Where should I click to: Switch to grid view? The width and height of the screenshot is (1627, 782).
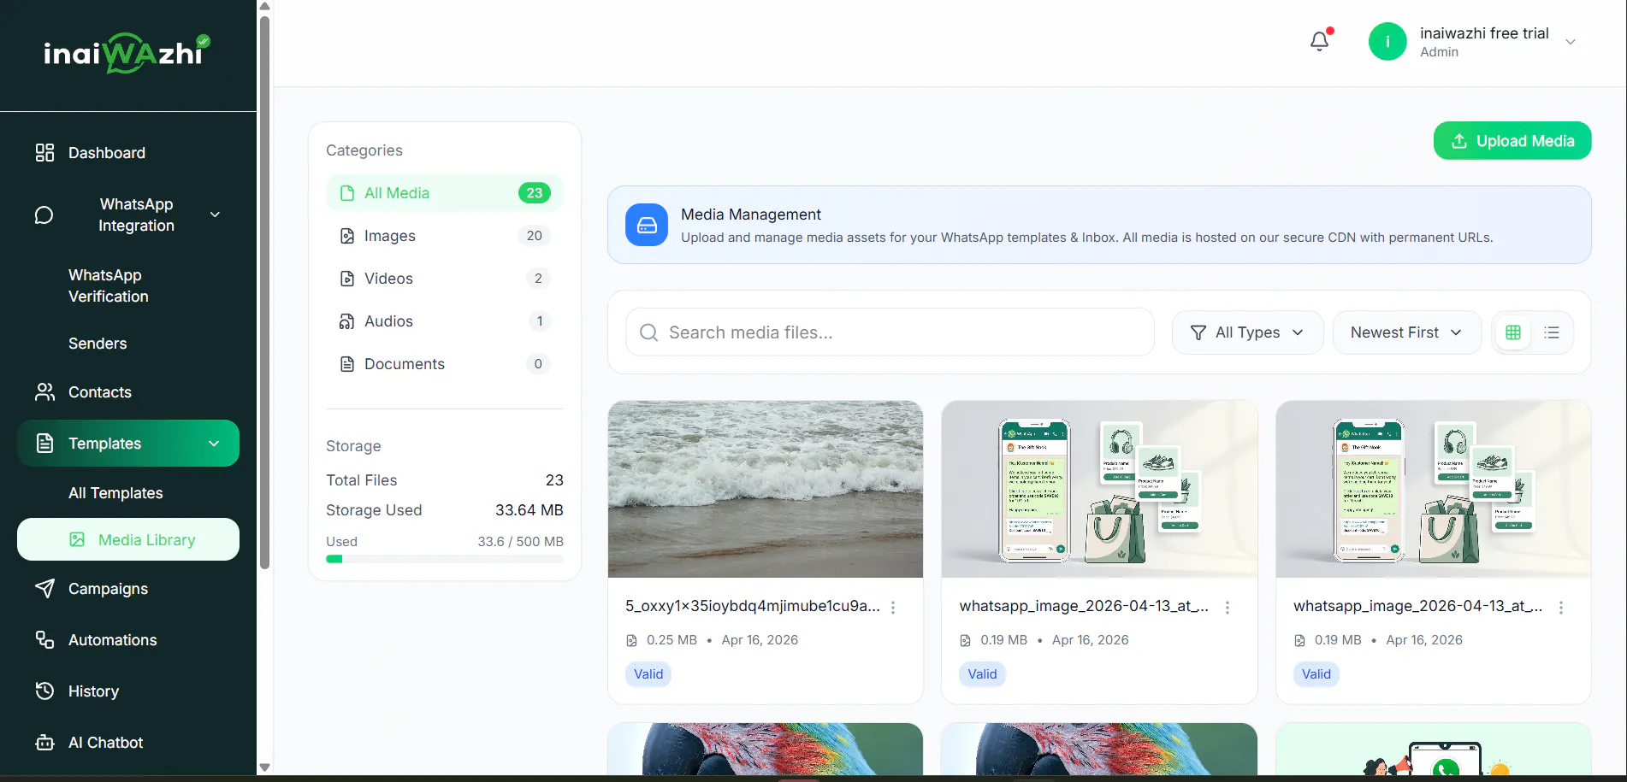tap(1513, 332)
